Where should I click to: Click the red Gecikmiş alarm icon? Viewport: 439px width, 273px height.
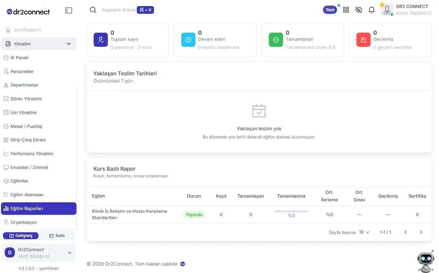(364, 40)
